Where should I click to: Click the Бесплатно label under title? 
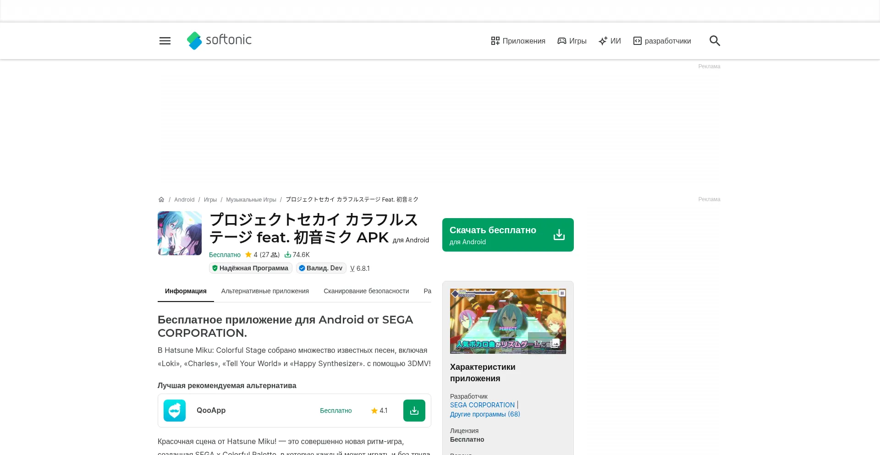pyautogui.click(x=225, y=255)
